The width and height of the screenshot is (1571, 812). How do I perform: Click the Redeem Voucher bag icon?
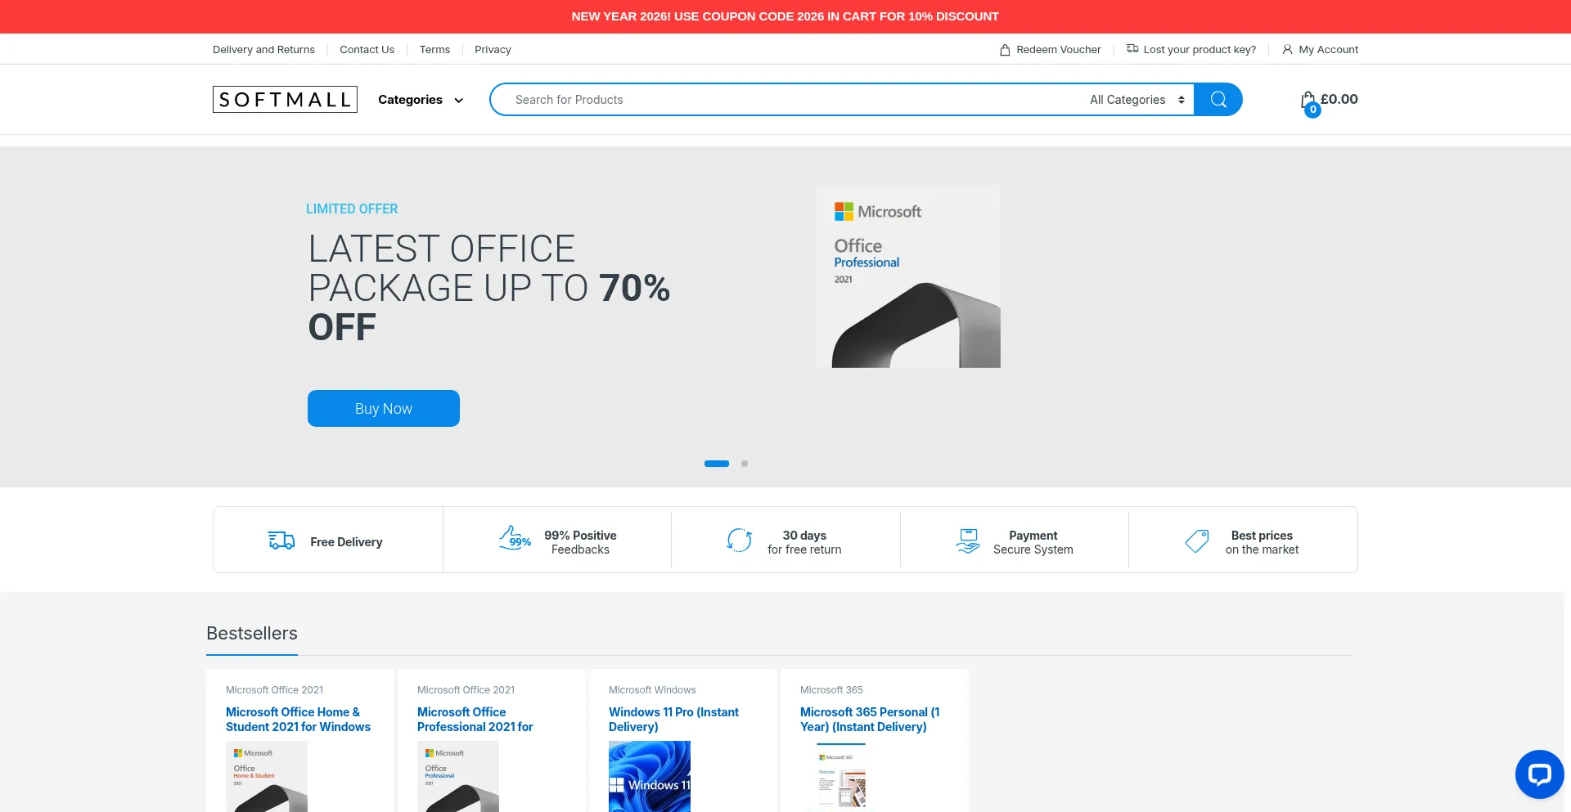pos(1005,50)
